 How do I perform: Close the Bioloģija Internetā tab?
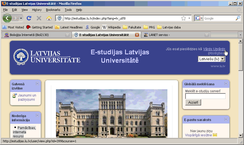point(67,35)
